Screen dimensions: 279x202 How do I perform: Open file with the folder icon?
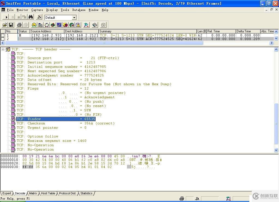coord(5,25)
